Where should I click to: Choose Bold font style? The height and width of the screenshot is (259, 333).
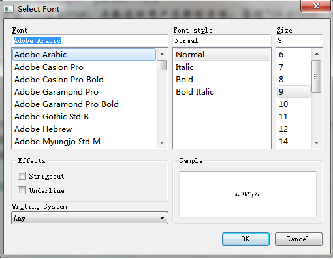coord(222,80)
